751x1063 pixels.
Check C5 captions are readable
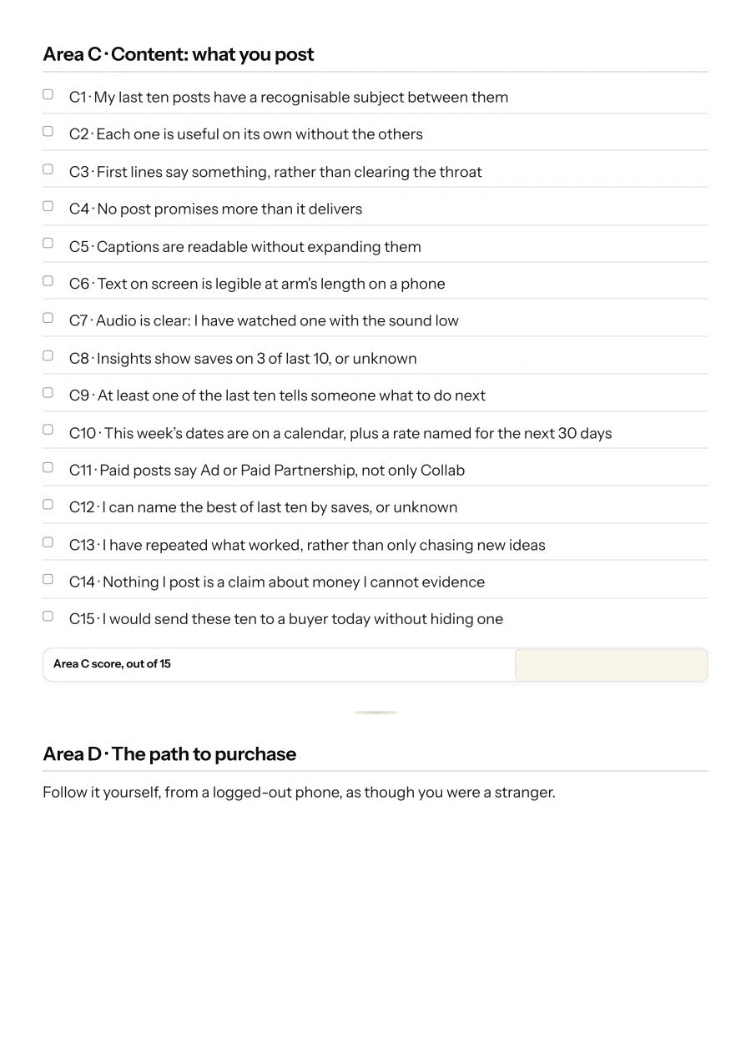click(x=48, y=243)
